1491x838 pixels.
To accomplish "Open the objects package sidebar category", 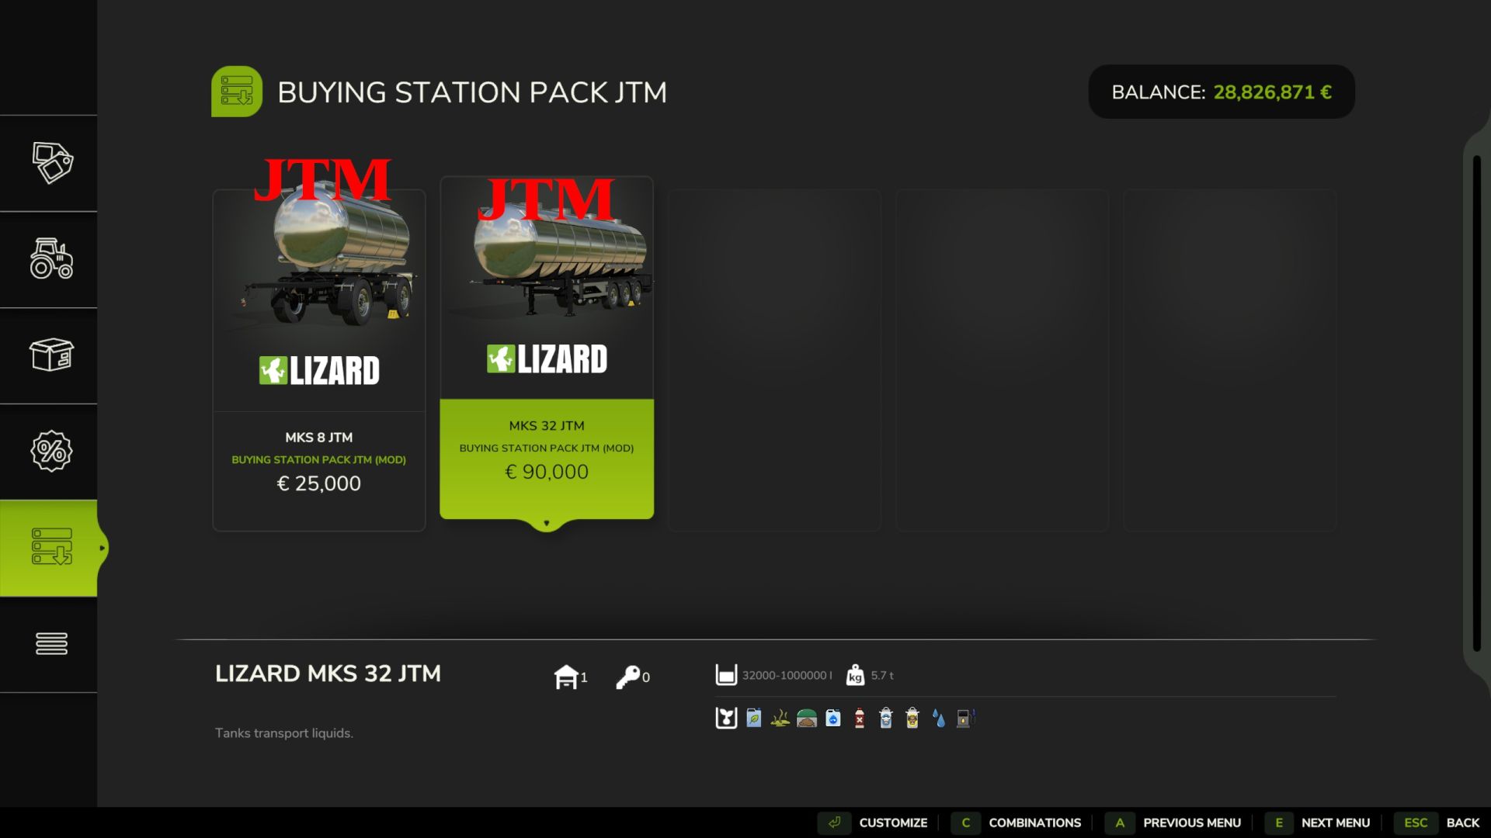I will [x=51, y=355].
